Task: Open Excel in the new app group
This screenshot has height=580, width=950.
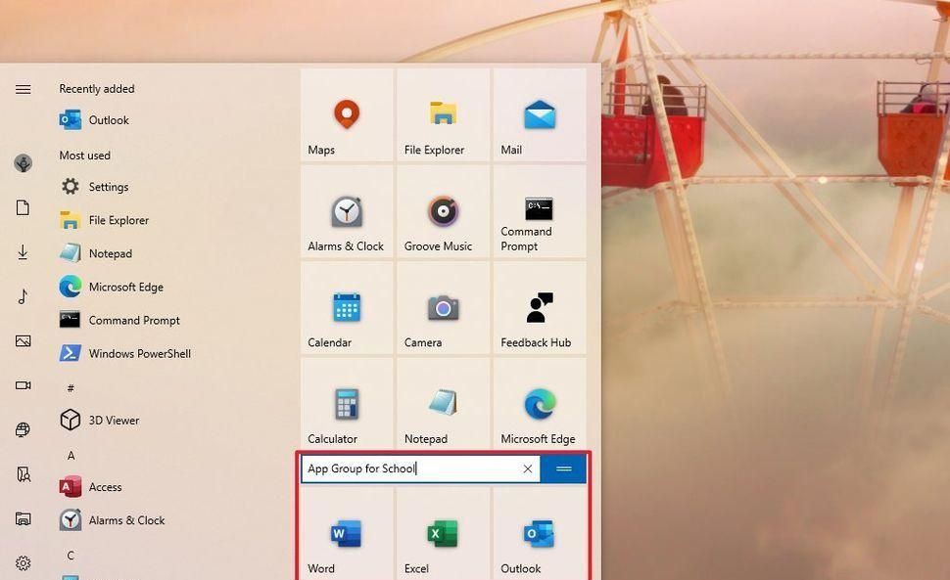Action: coord(441,536)
